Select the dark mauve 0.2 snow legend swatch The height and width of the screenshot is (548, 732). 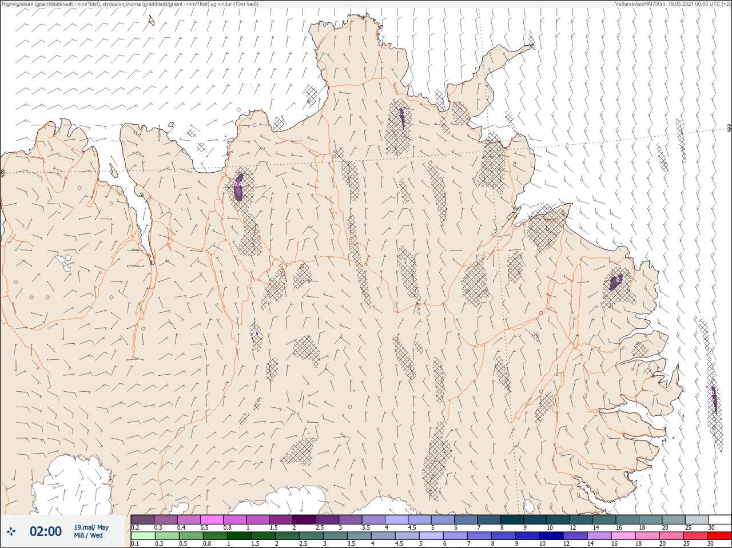point(142,519)
